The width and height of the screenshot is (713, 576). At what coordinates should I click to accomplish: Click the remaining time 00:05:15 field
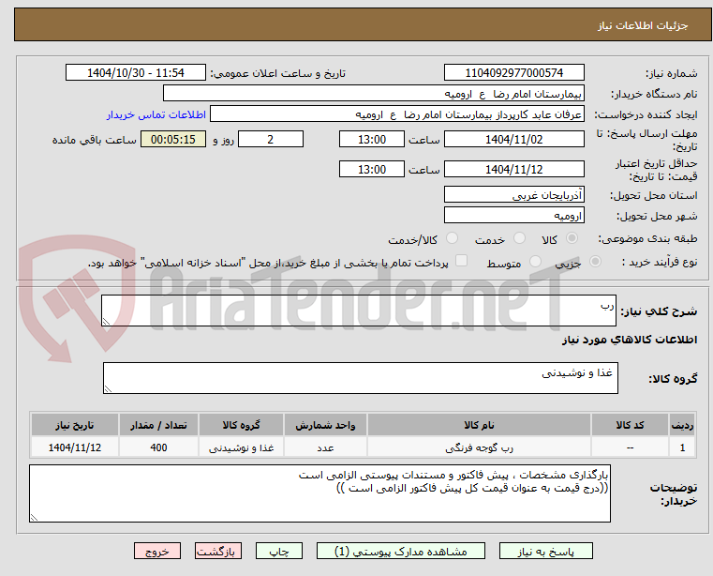click(x=173, y=140)
